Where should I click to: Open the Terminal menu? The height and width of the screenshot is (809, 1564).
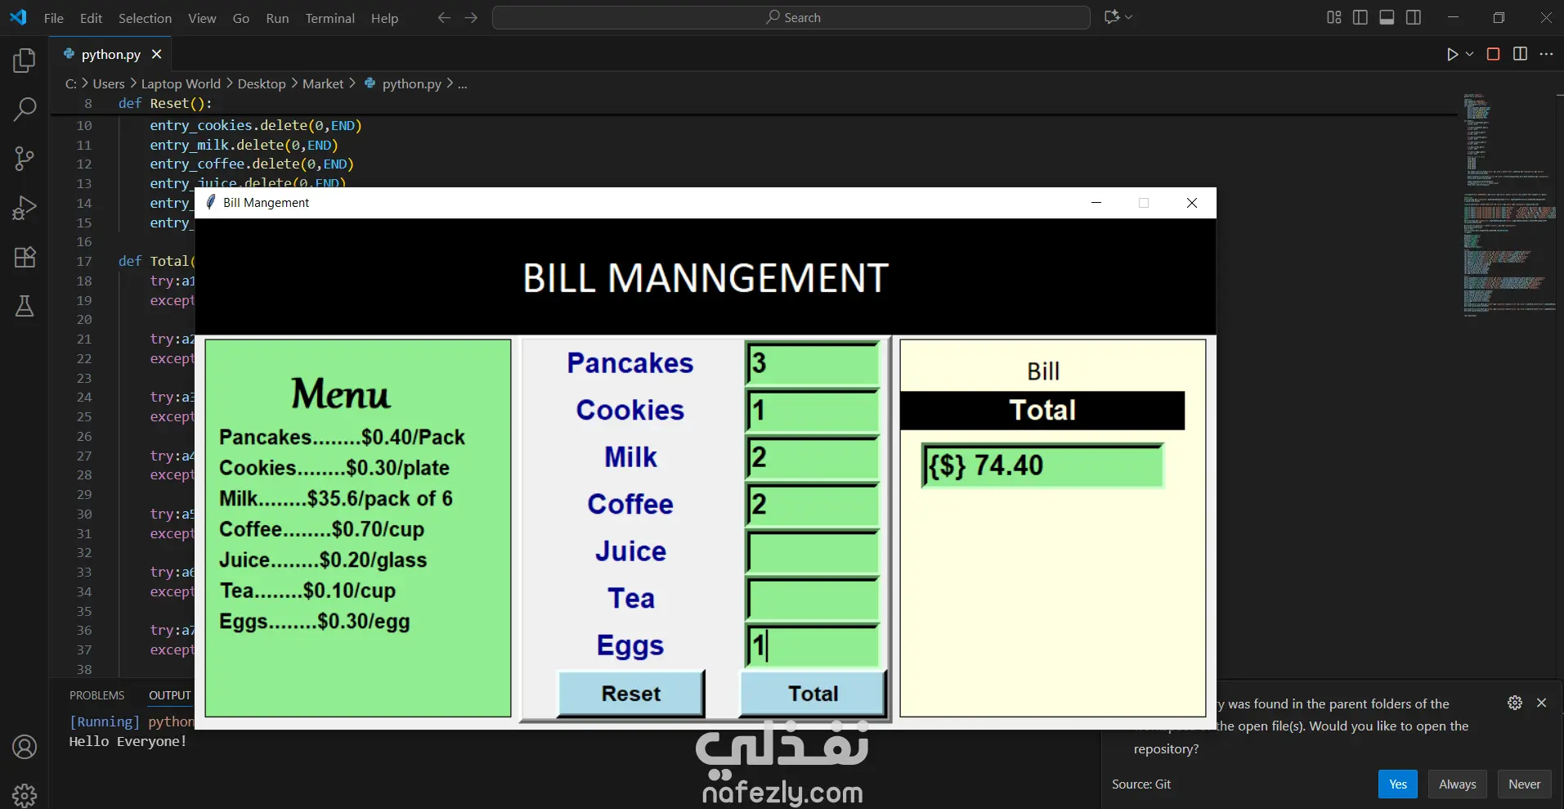click(330, 18)
